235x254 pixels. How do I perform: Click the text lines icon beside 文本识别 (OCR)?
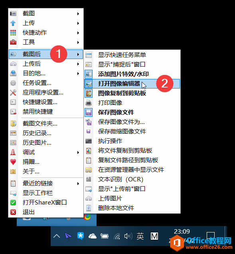click(89, 179)
